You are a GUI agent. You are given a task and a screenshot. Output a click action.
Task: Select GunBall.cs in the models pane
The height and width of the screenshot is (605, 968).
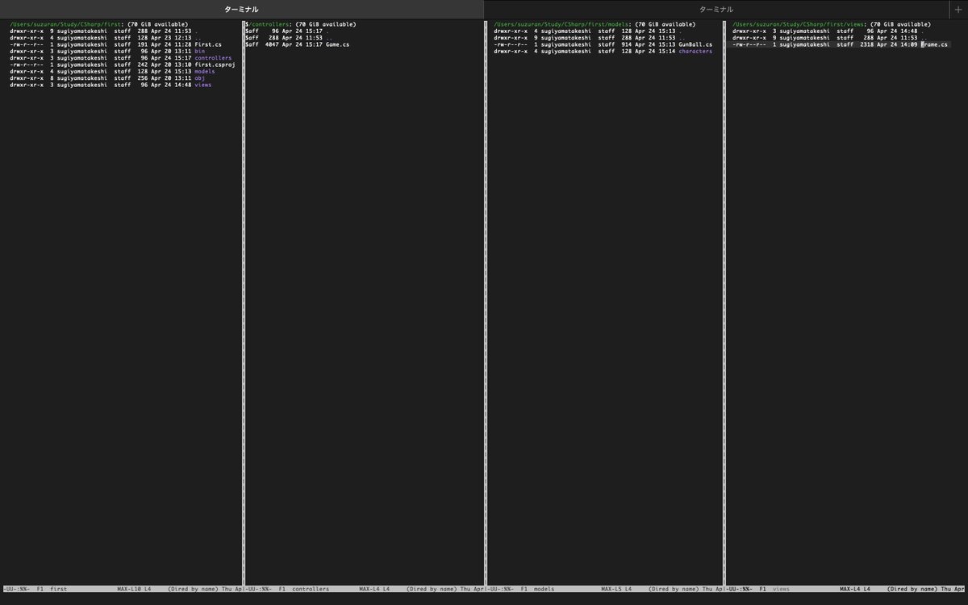tap(695, 44)
